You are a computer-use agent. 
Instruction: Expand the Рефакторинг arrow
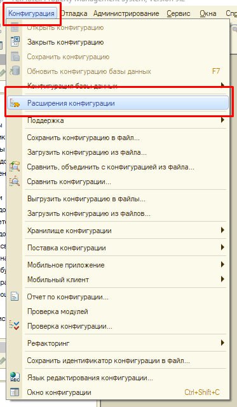[x=222, y=343]
